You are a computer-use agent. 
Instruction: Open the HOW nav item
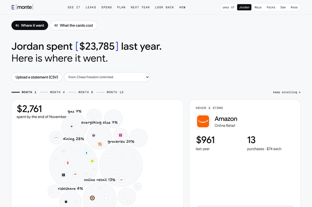tap(182, 7)
